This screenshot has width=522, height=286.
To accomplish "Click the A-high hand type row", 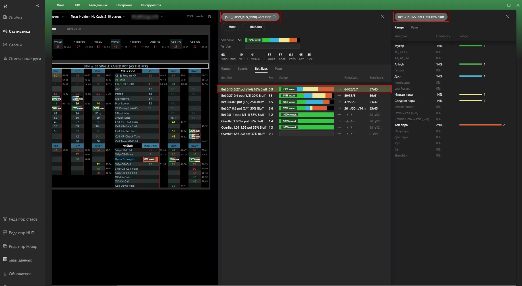I will pos(453,64).
